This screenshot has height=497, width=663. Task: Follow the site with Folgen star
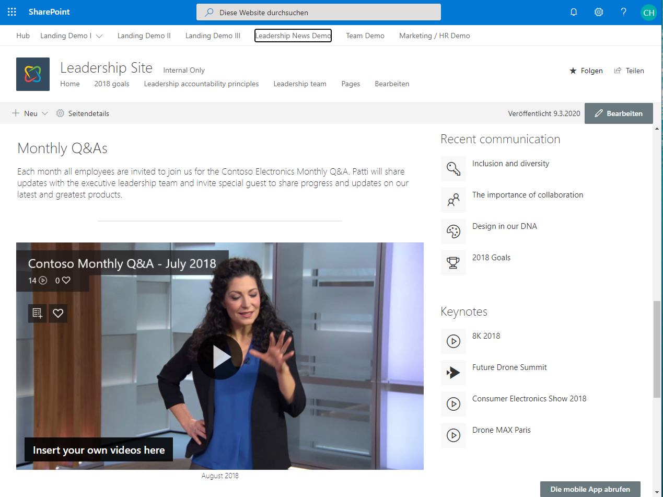pos(586,71)
